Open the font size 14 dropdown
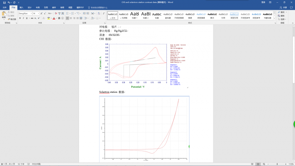This screenshot has width=295, height=166. coord(38,13)
